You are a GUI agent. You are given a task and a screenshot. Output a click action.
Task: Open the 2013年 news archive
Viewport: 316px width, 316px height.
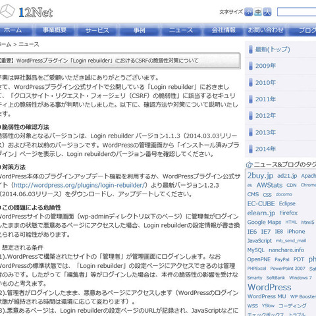click(x=265, y=132)
